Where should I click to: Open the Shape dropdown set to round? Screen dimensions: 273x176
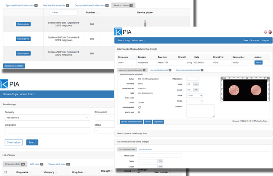pos(194,95)
